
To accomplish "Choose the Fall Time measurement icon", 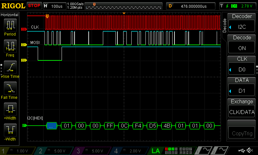I will (10, 88).
